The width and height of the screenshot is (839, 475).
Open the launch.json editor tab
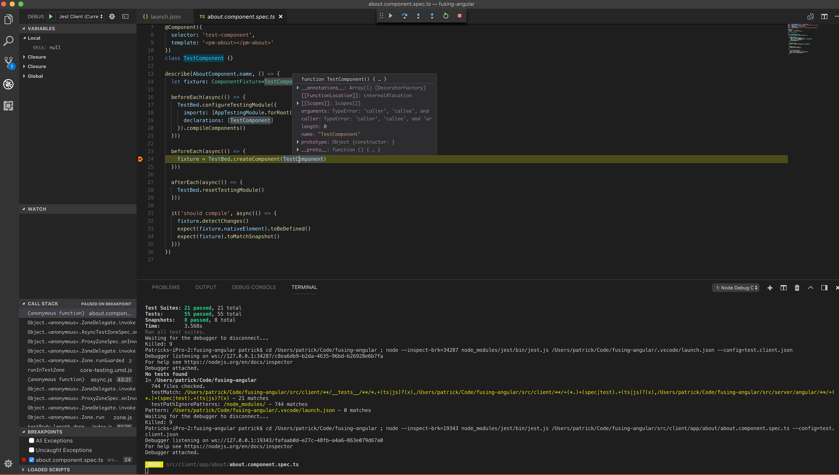(x=165, y=16)
